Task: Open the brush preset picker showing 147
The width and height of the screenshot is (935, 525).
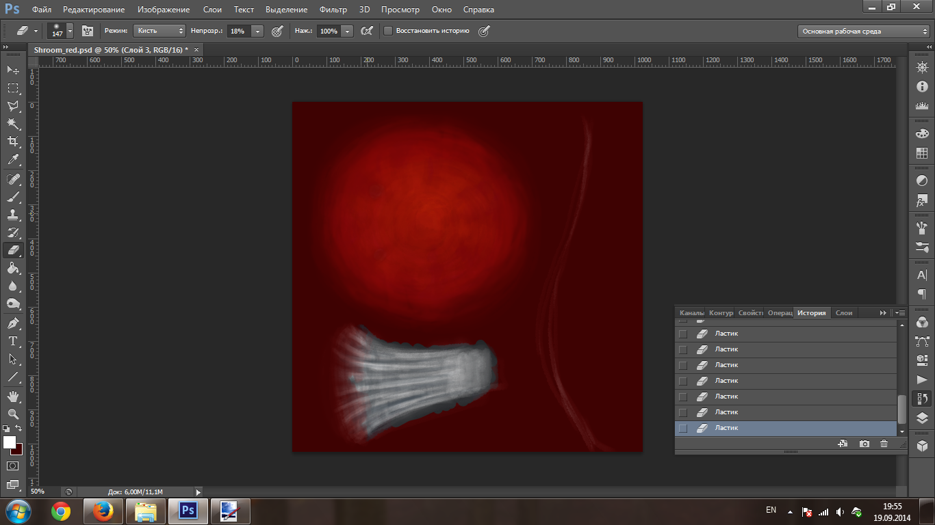Action: (x=69, y=31)
